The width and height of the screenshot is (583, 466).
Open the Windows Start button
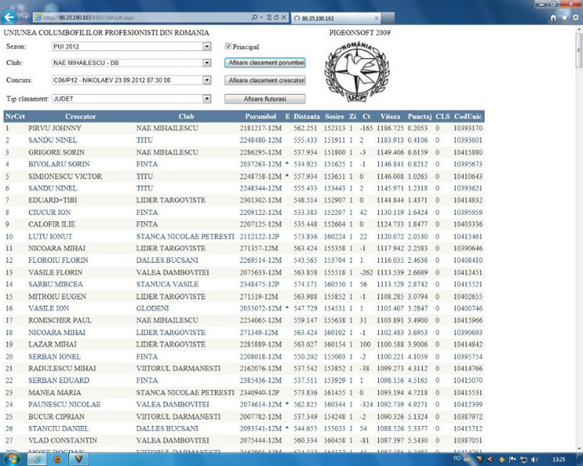(11, 459)
